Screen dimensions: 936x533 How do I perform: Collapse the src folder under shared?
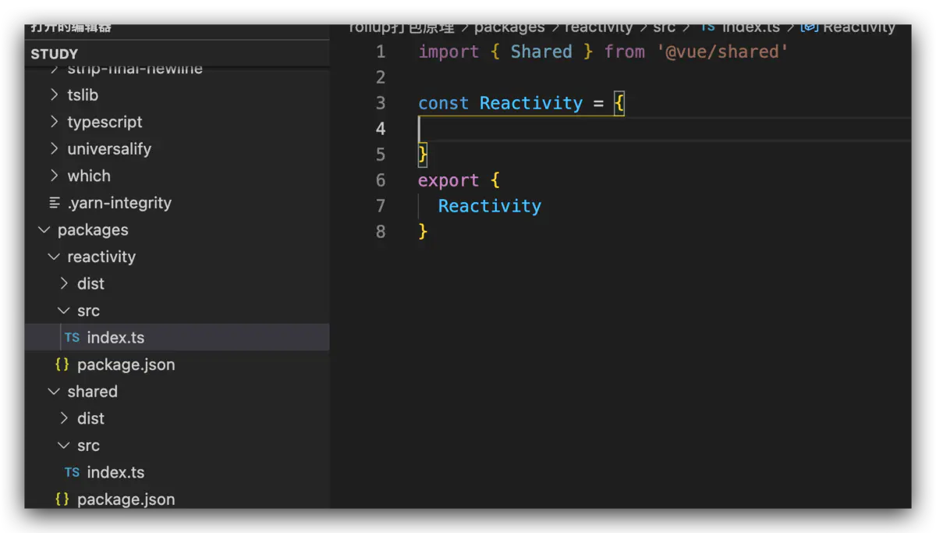point(64,446)
